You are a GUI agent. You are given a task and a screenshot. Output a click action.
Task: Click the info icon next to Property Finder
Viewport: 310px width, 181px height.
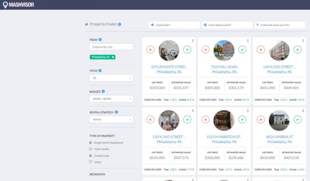(119, 24)
